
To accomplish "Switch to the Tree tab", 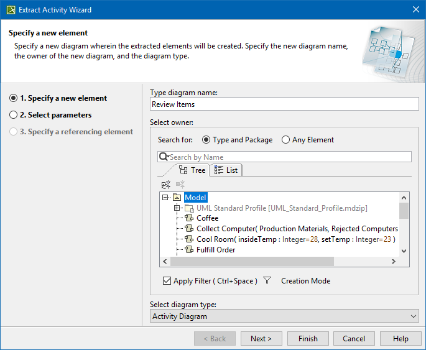I will (x=192, y=170).
